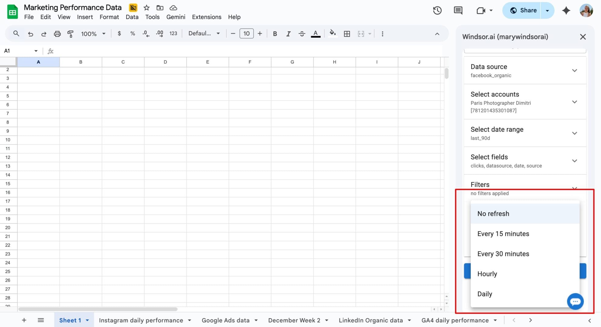
Task: Open the Insert menu
Action: (x=85, y=17)
